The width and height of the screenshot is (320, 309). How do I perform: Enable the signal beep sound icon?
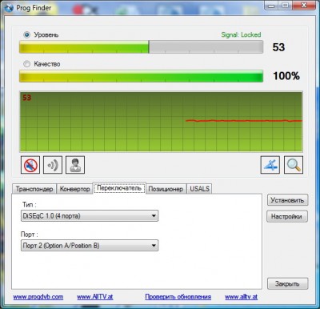point(53,165)
